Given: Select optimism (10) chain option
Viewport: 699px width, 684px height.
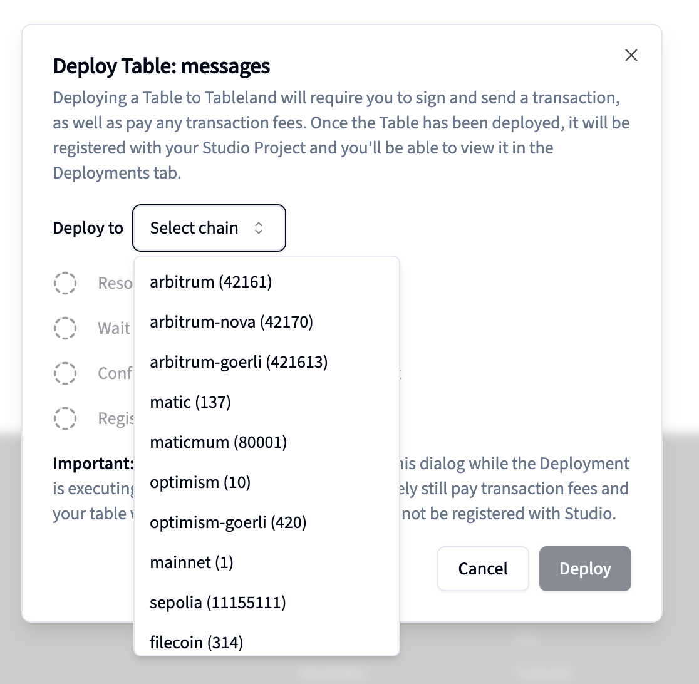Looking at the screenshot, I should (200, 482).
